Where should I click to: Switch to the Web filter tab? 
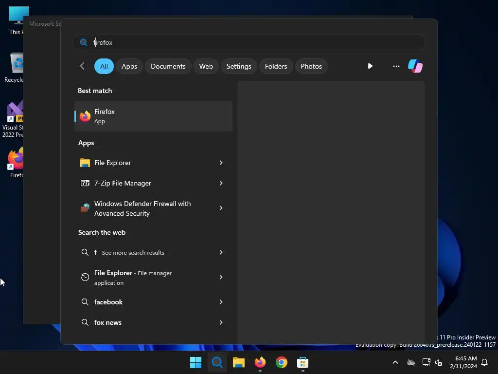(206, 66)
